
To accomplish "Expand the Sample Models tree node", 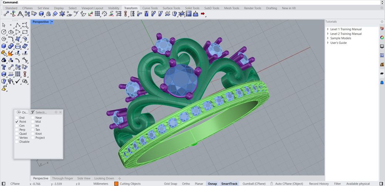I will click(x=328, y=38).
